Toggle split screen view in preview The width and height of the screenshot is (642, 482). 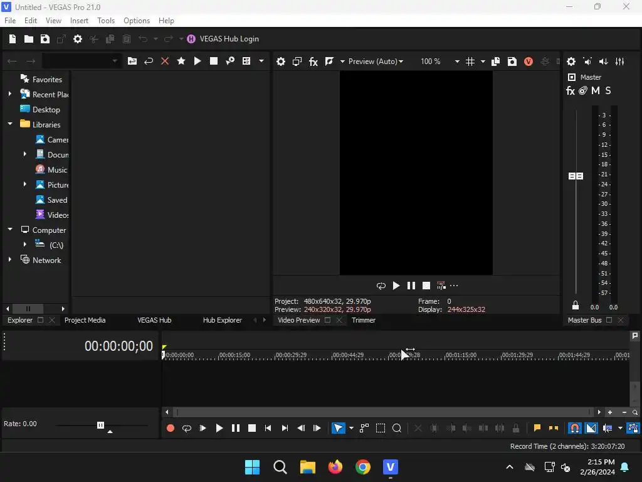329,62
